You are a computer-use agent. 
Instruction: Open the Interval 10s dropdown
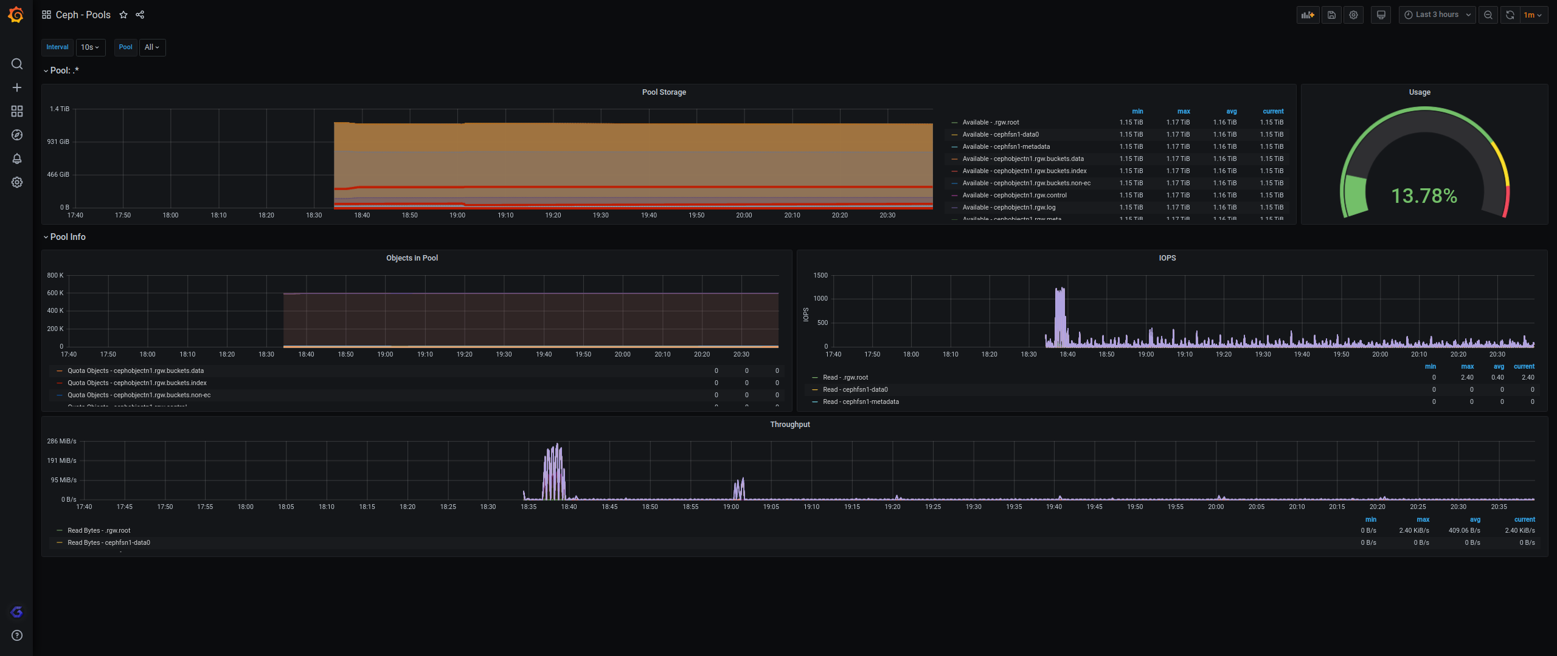(x=90, y=47)
